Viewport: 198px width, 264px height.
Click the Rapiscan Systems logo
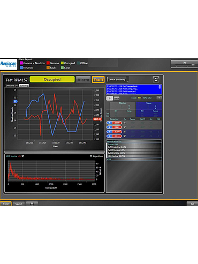coord(9,64)
